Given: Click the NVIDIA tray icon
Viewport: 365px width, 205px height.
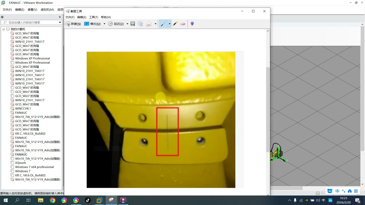Looking at the screenshot, I should [x=307, y=200].
